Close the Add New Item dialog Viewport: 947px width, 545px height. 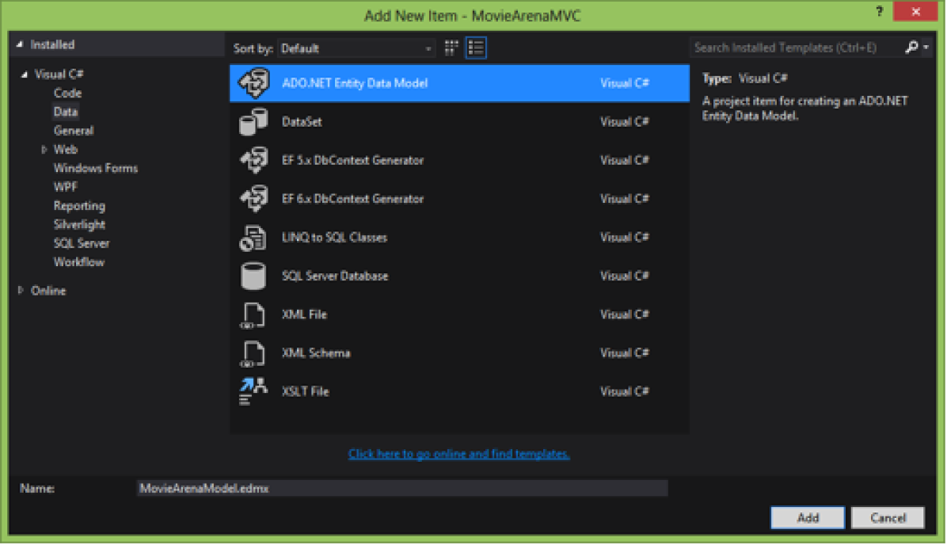(x=915, y=11)
